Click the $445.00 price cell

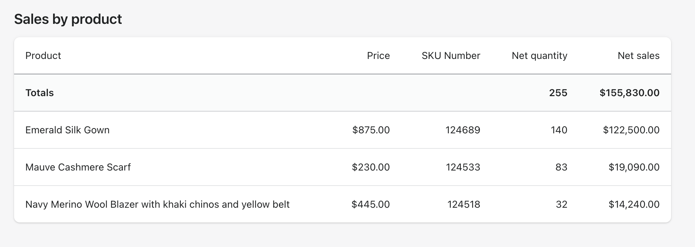click(x=370, y=205)
